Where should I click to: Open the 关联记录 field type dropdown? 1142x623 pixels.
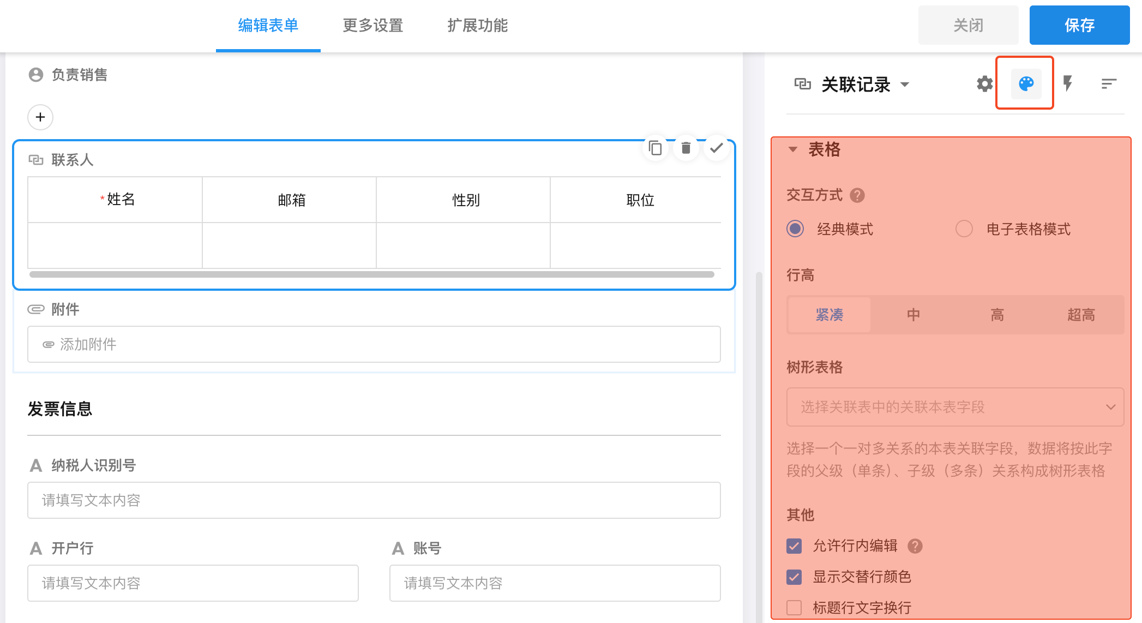[x=905, y=85]
